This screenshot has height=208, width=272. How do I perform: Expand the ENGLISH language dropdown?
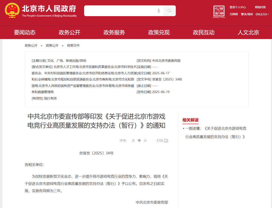tap(262, 14)
